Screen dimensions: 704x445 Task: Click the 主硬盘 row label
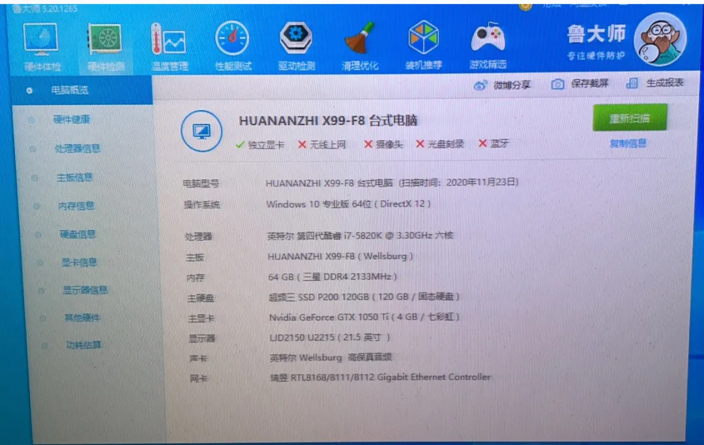tap(201, 298)
